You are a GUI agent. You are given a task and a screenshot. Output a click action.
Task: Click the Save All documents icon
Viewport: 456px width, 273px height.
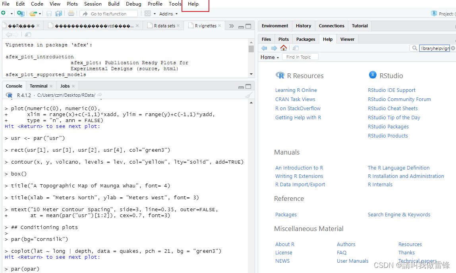coord(59,13)
